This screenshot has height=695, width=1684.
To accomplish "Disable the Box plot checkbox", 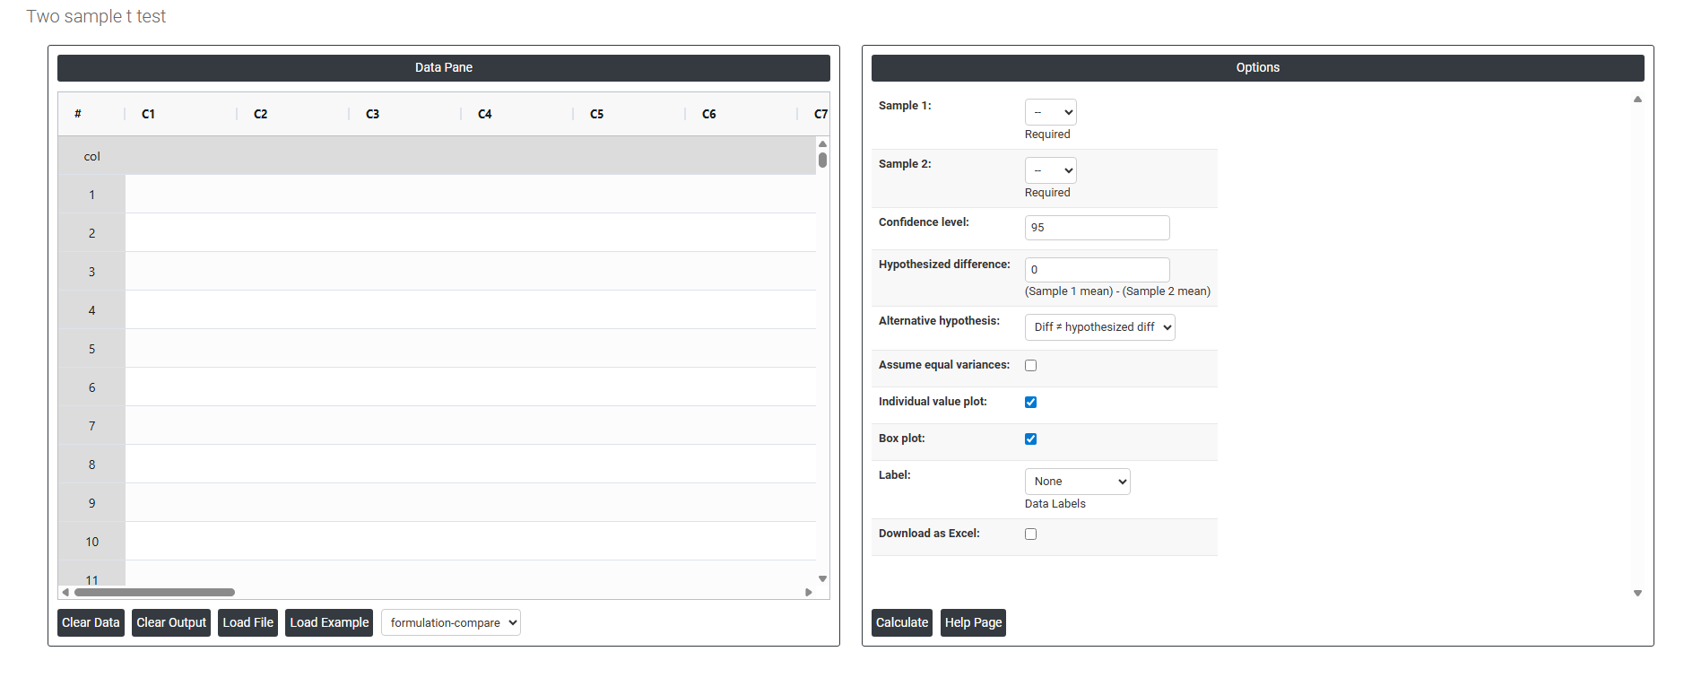I will pyautogui.click(x=1030, y=439).
